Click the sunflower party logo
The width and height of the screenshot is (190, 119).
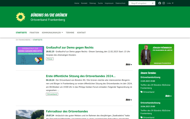coord(21,17)
